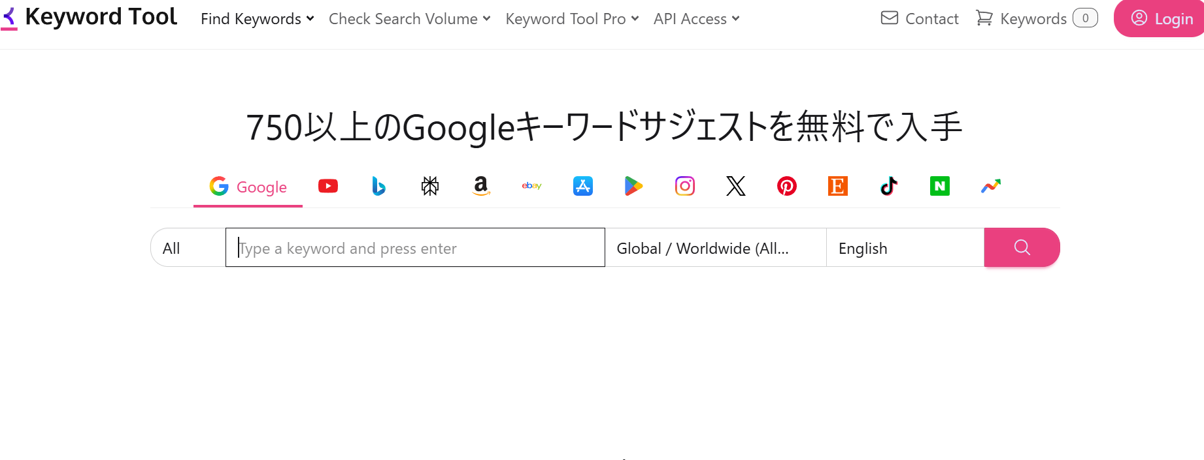Select the X (Twitter) icon

click(735, 187)
